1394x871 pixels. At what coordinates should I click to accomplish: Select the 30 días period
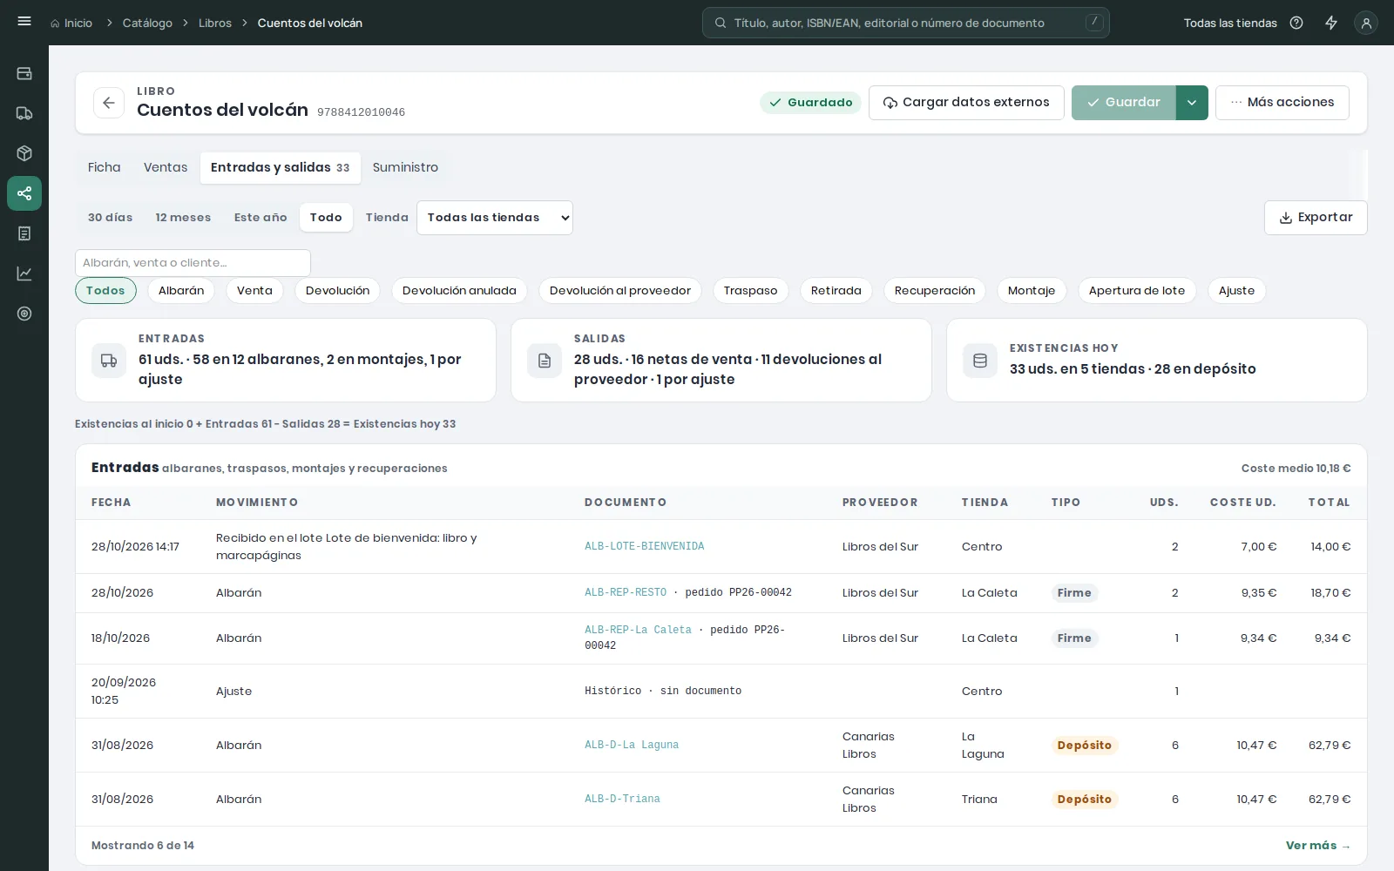111,218
